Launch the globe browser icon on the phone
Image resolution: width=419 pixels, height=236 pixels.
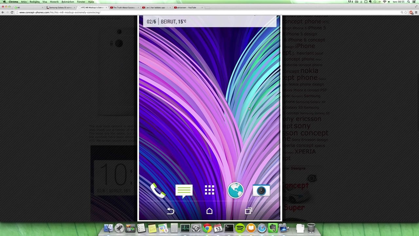(235, 190)
